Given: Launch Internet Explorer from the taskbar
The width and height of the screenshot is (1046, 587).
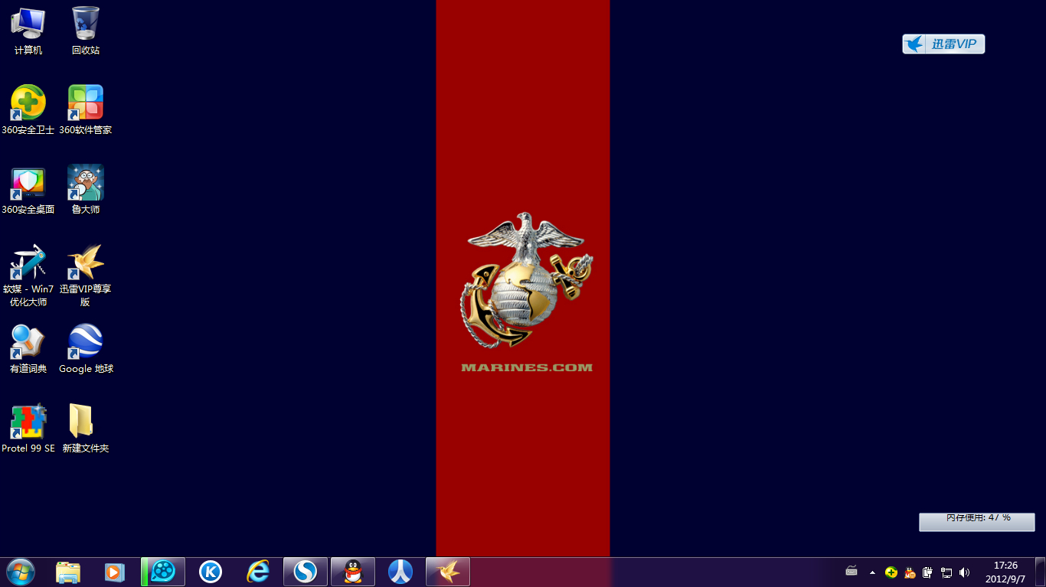Looking at the screenshot, I should pos(258,572).
